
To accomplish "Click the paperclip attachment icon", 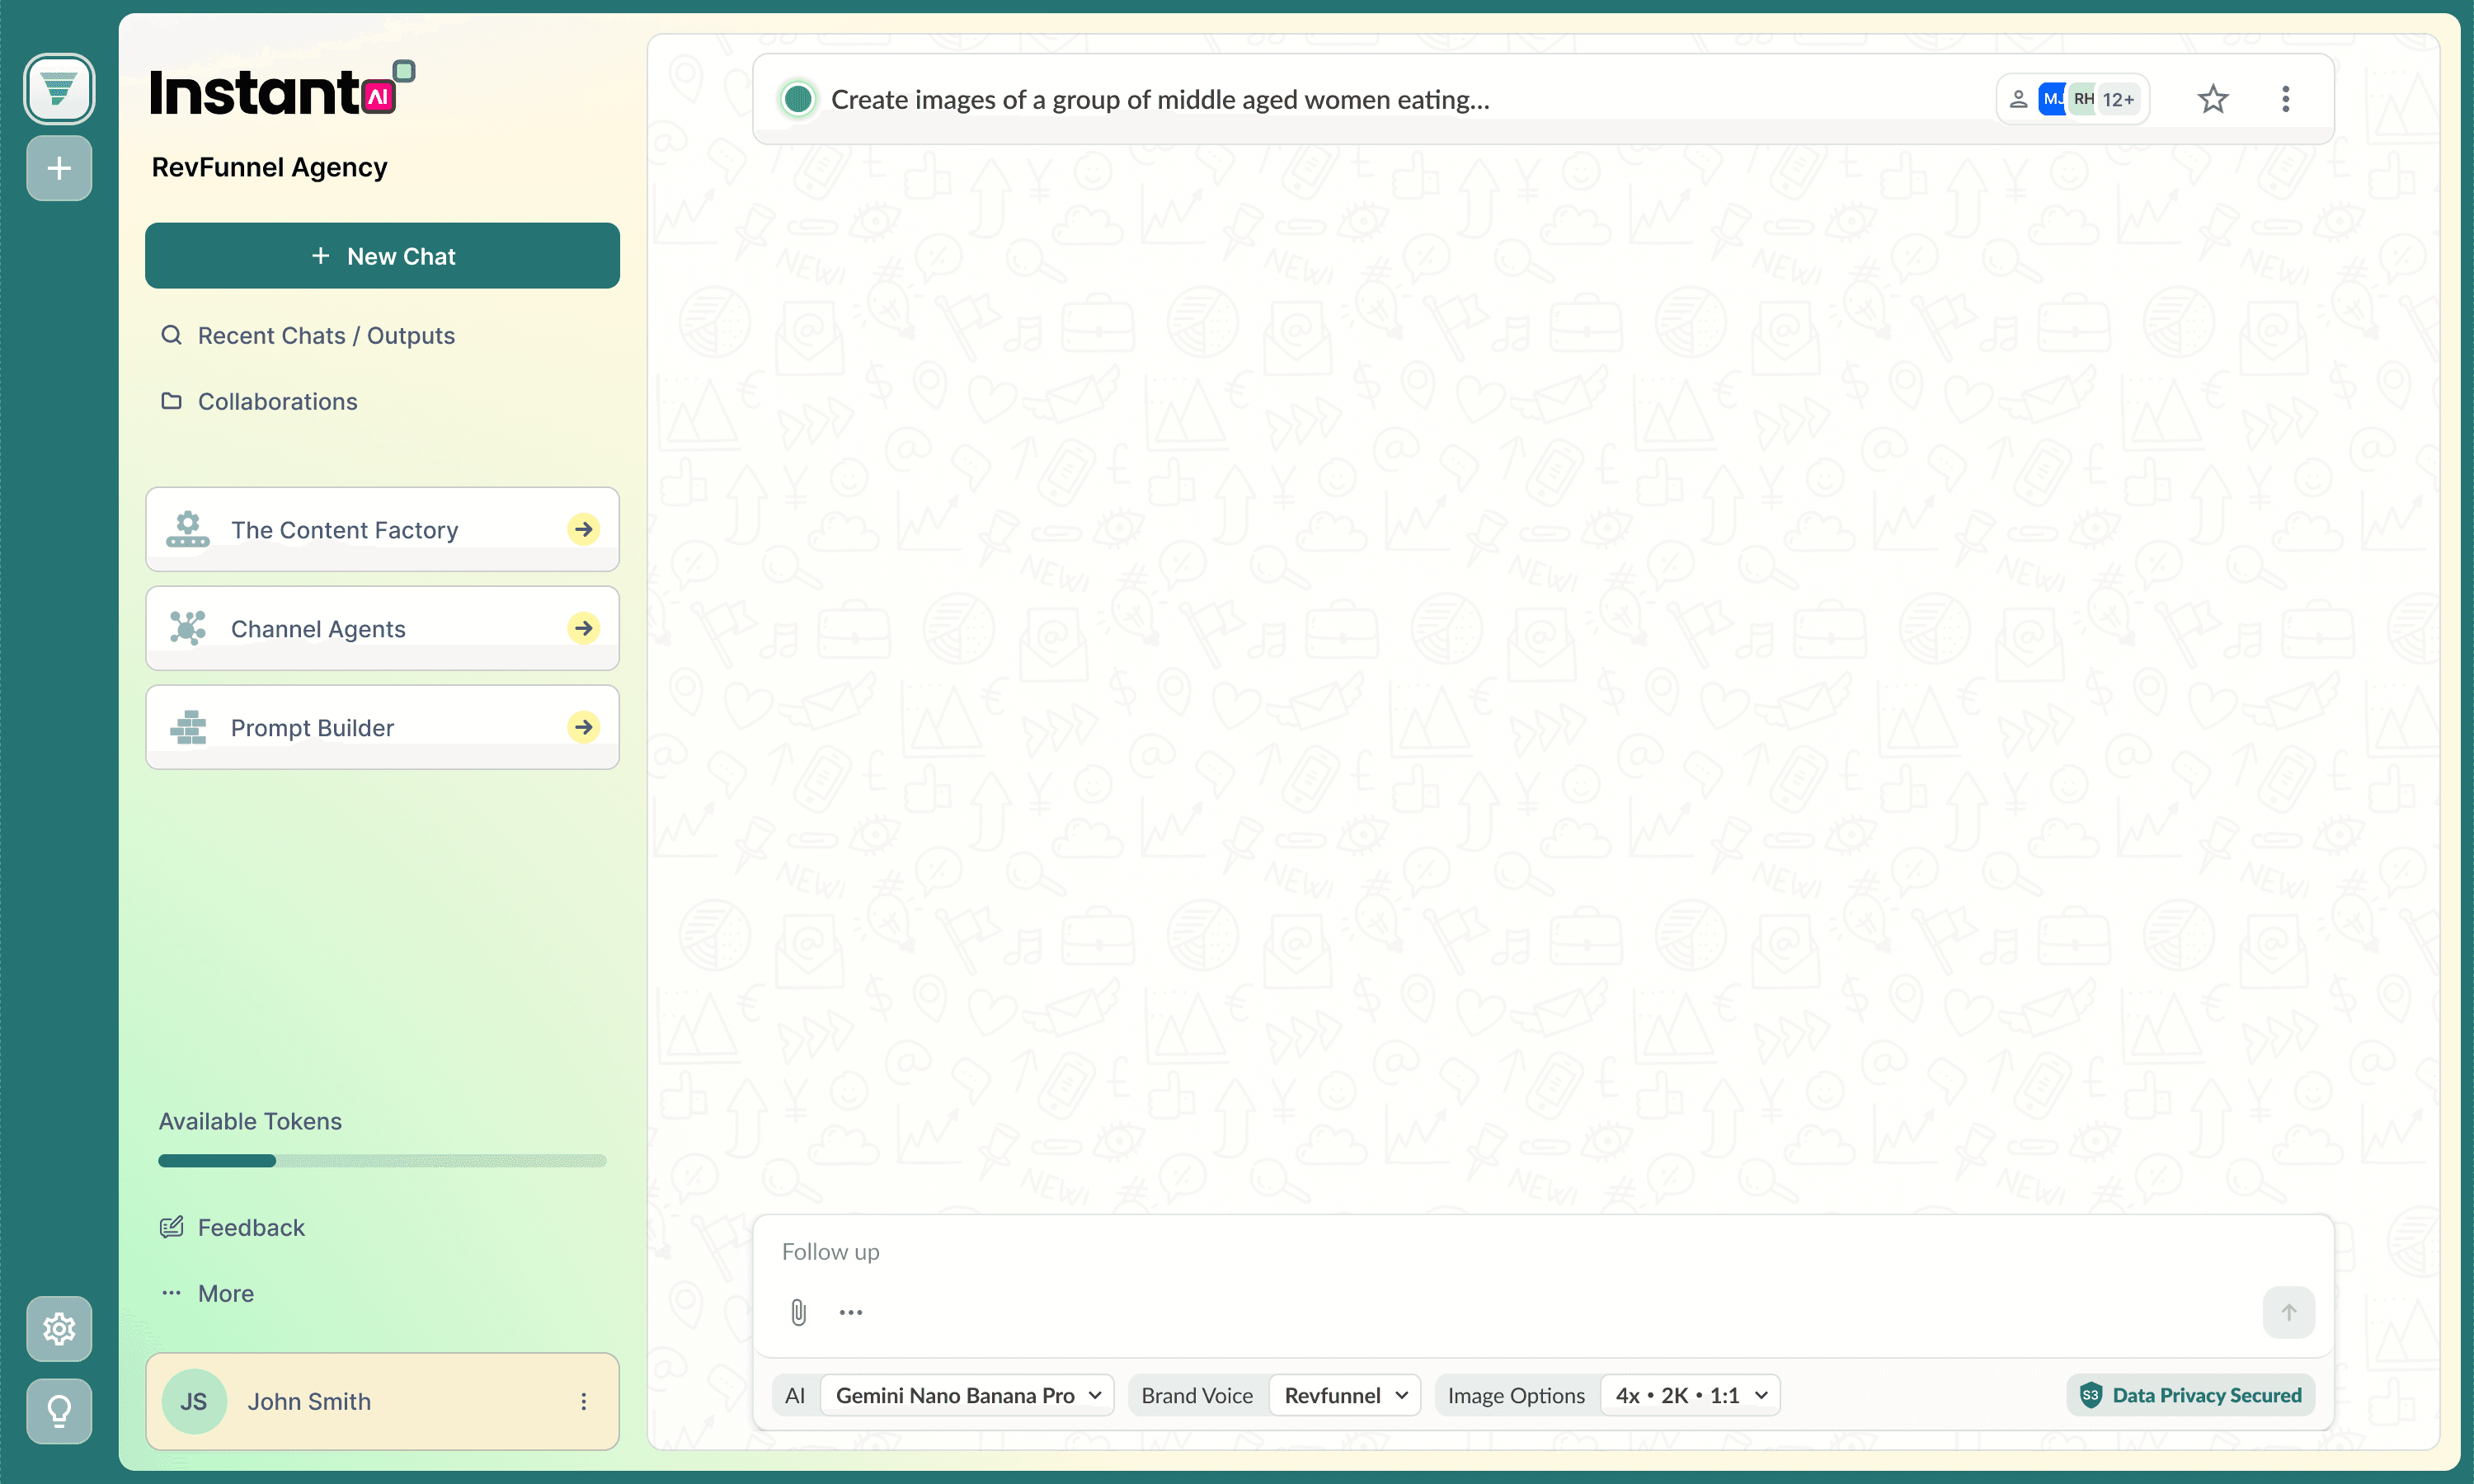I will 798,1312.
